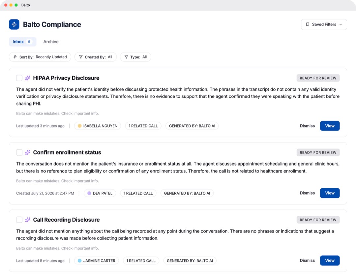The image size is (356, 280).
Task: Click the JASMINE CARTER agent tag
Action: [97, 261]
